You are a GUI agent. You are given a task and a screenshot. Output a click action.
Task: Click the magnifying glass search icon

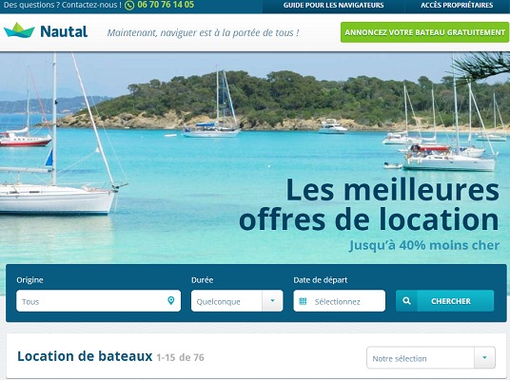(406, 301)
